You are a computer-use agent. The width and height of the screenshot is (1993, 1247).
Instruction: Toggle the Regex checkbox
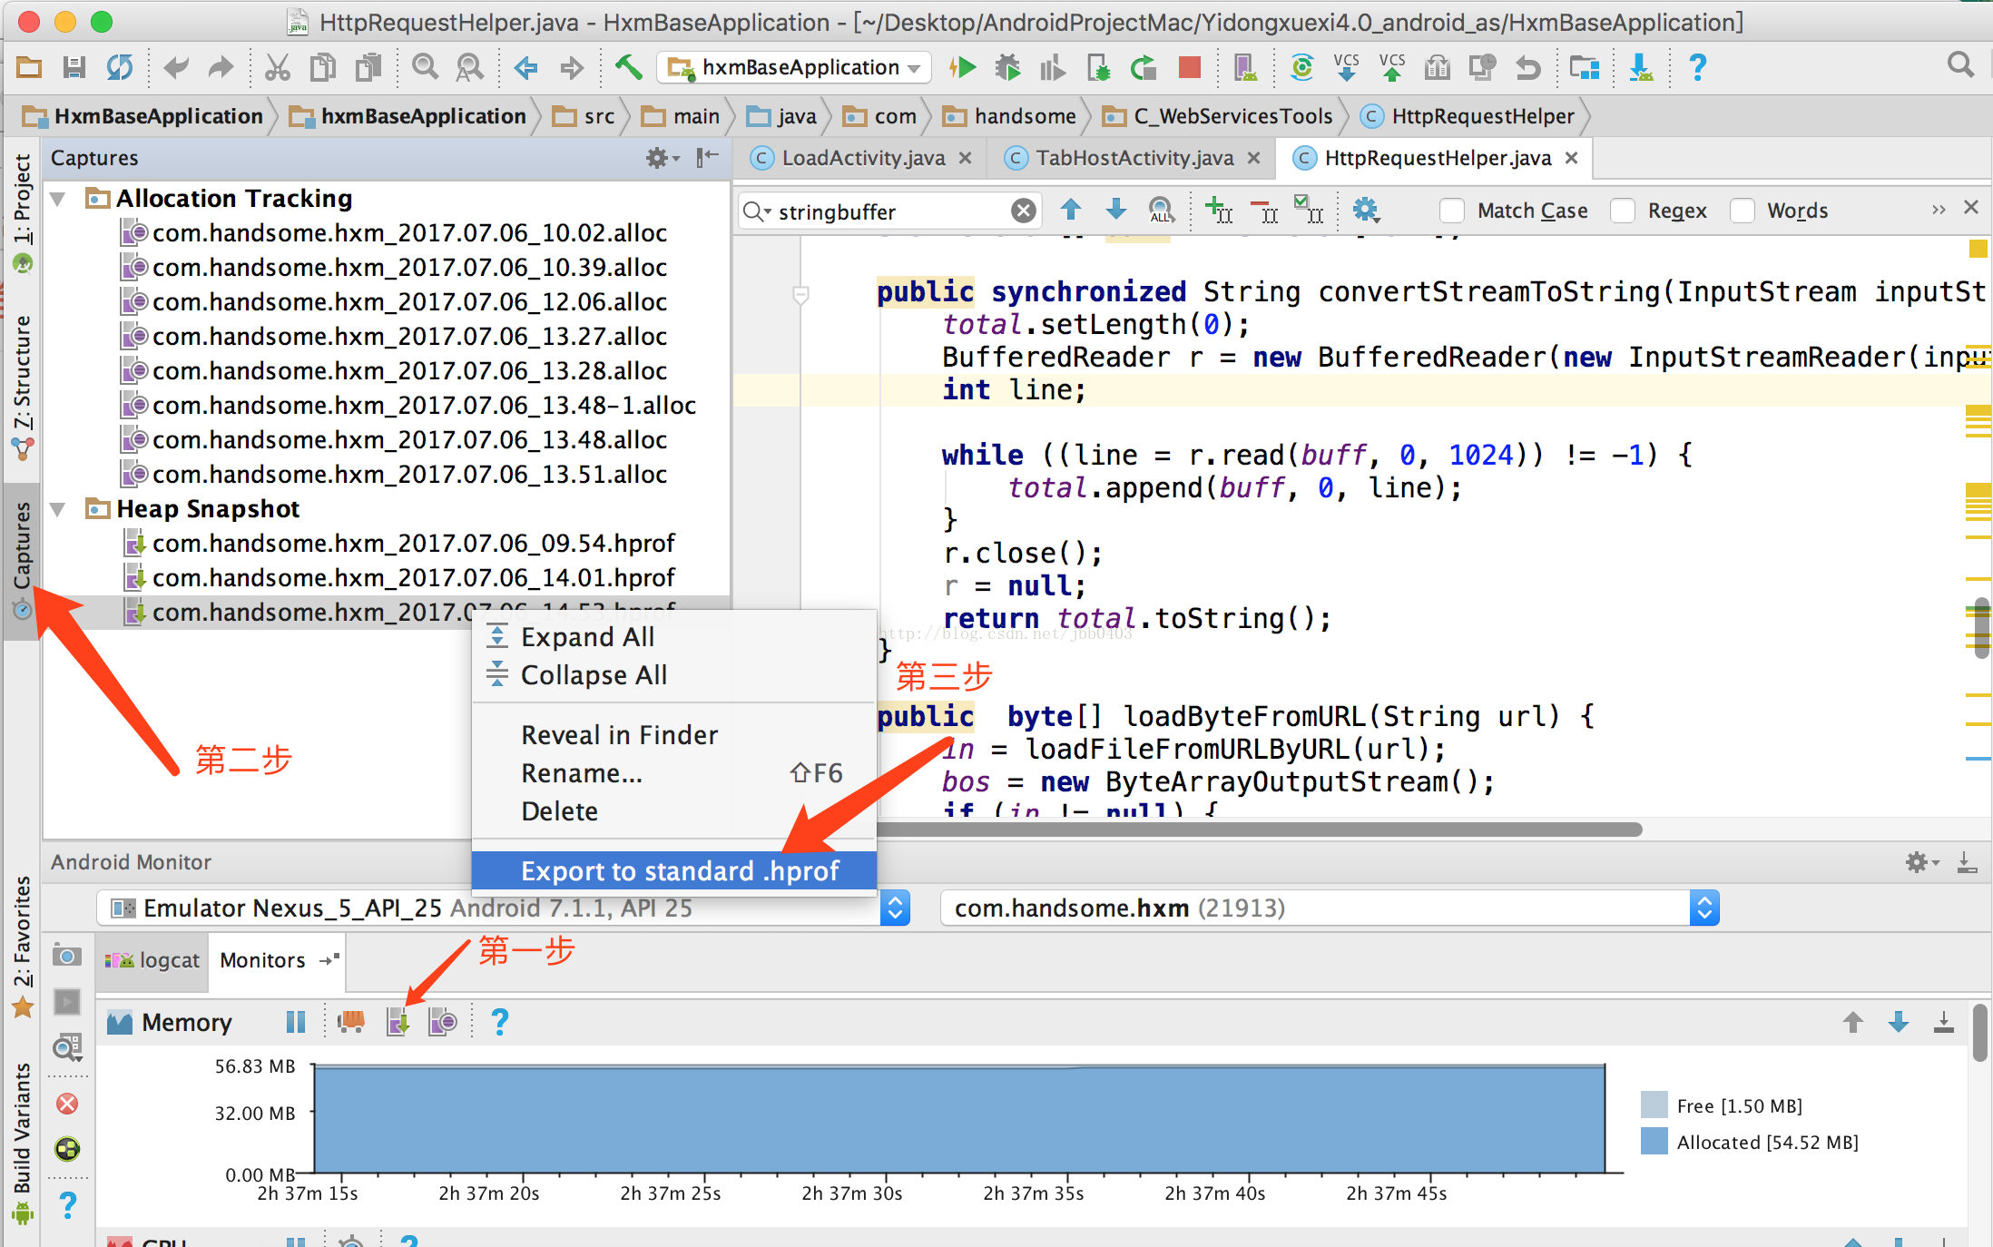point(1623,211)
